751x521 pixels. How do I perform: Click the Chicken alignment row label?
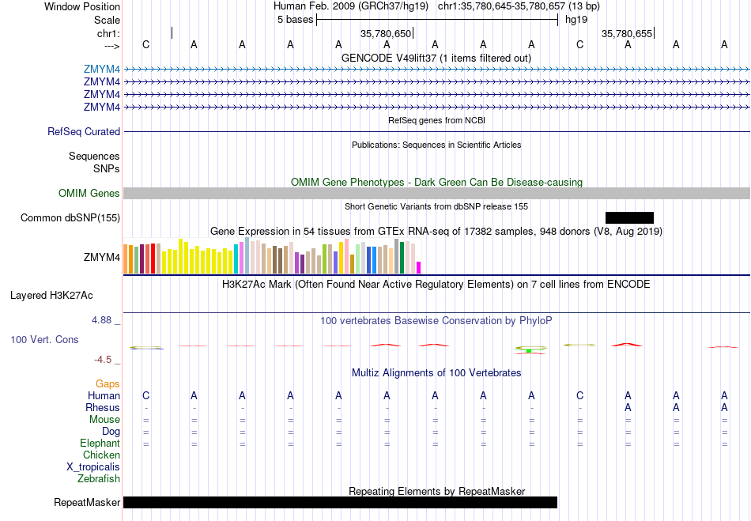(101, 455)
